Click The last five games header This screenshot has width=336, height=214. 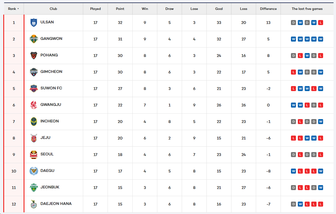(x=307, y=9)
